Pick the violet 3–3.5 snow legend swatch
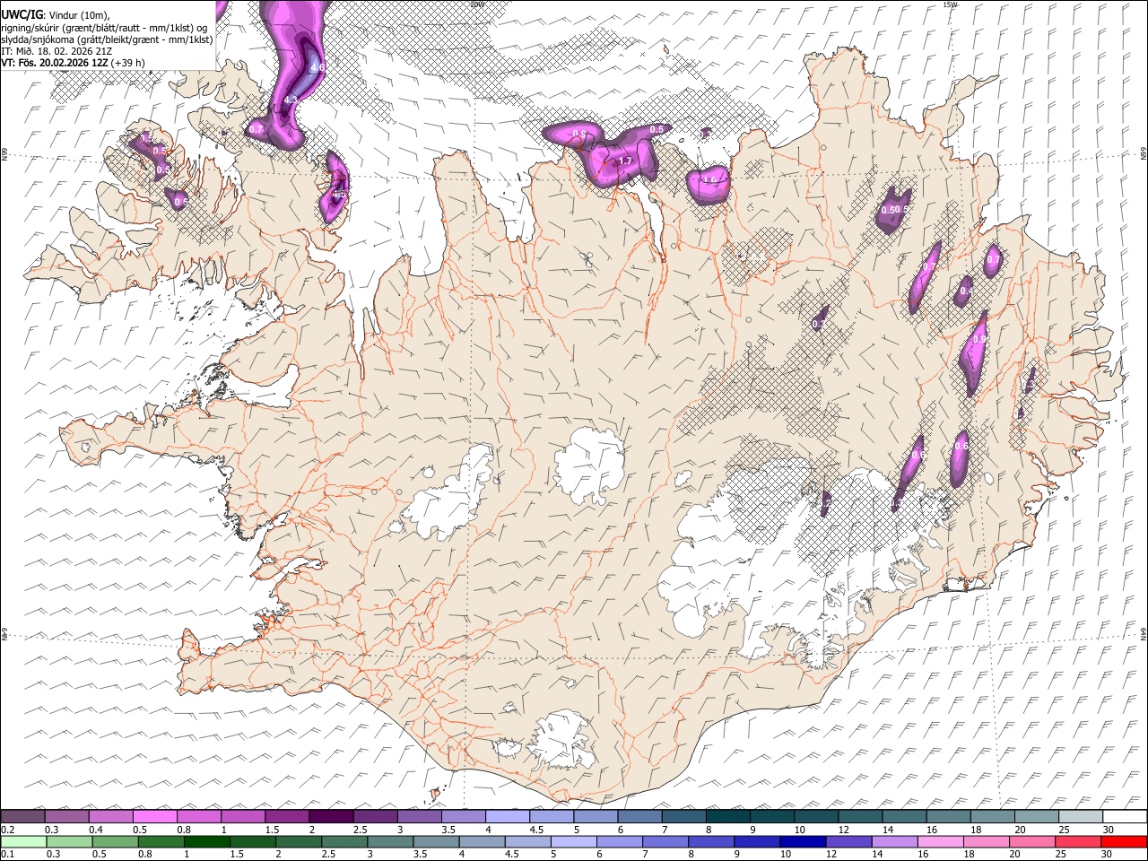This screenshot has width=1148, height=861. (x=419, y=816)
